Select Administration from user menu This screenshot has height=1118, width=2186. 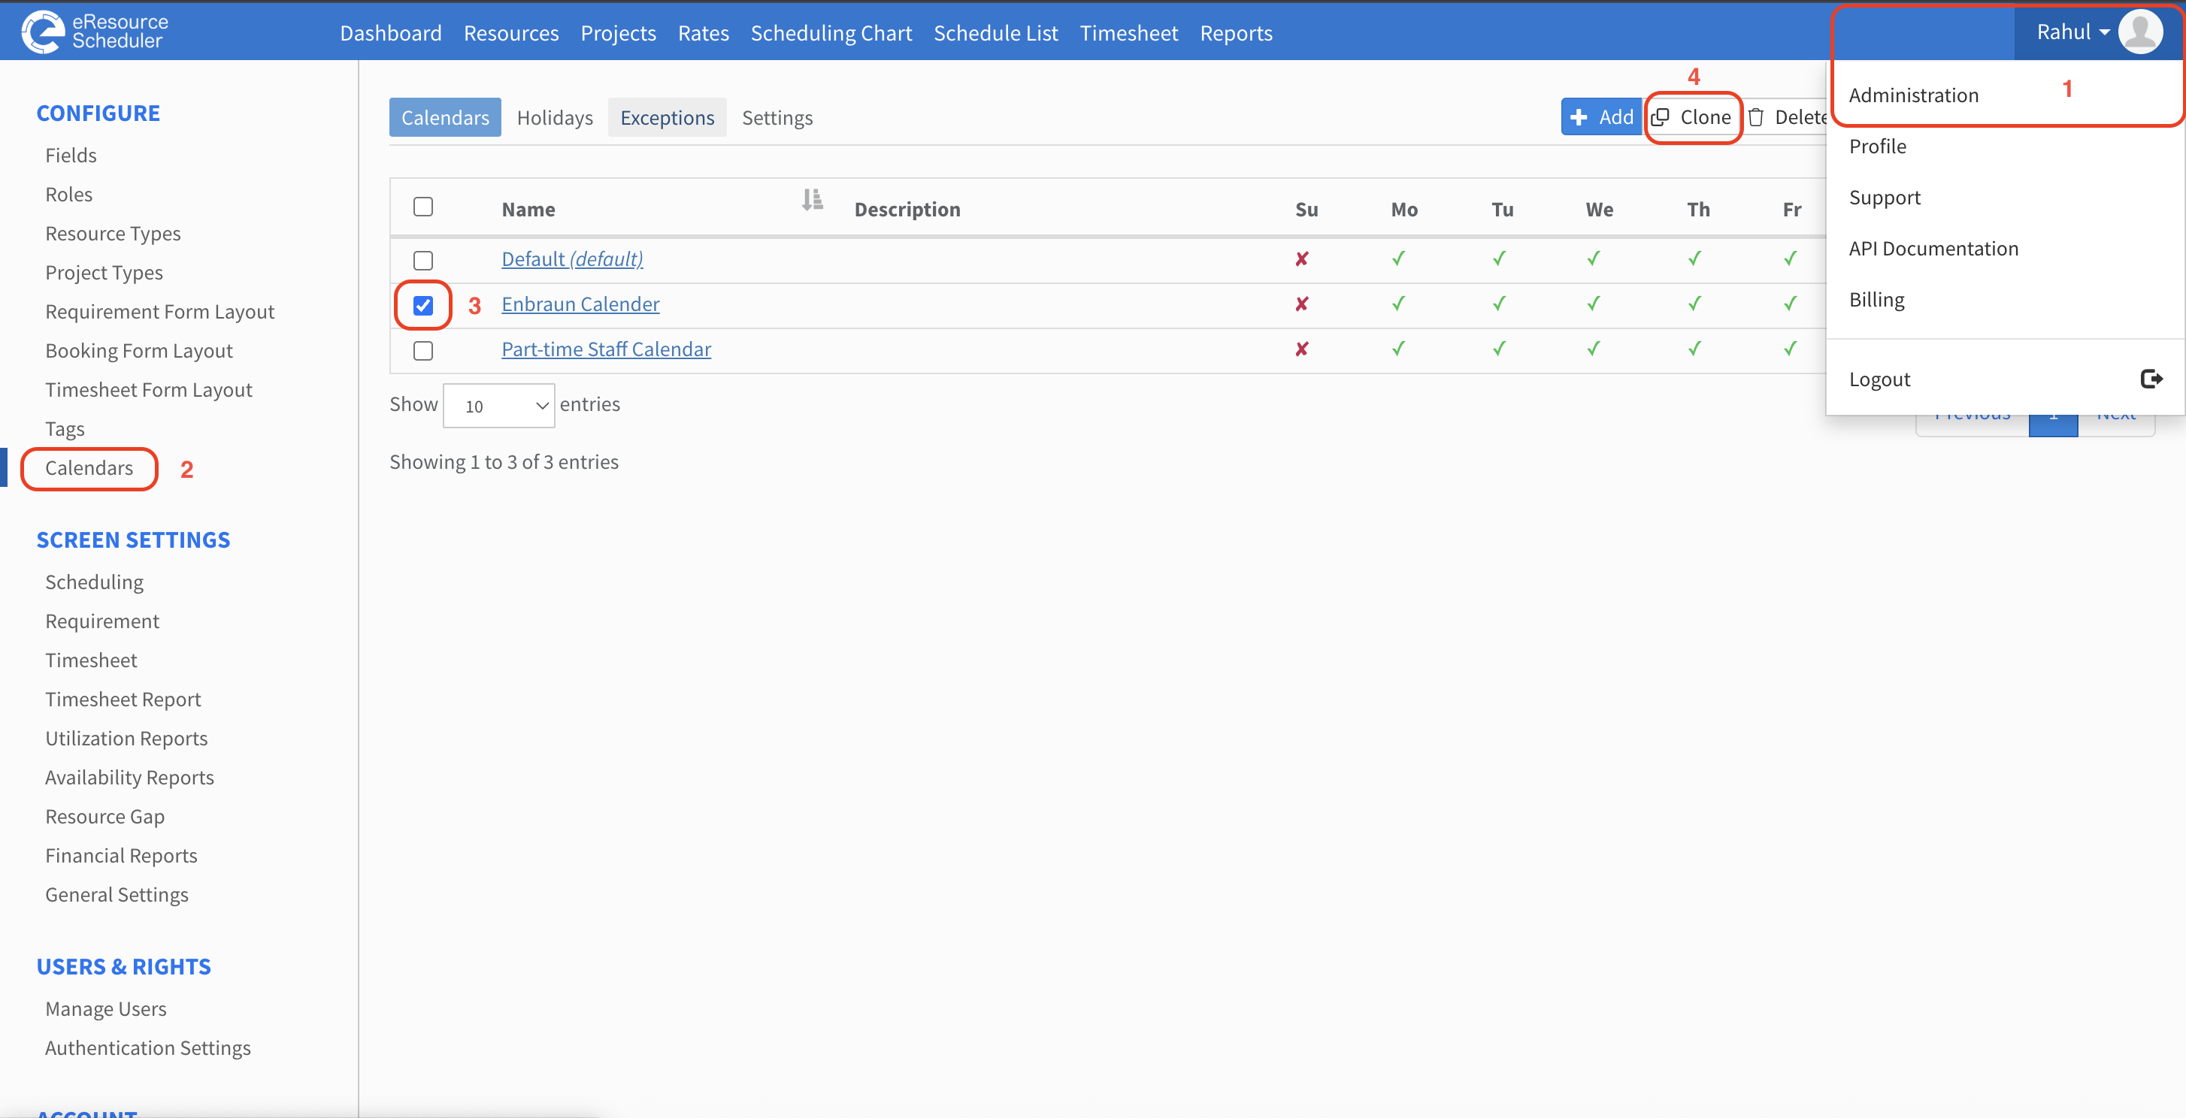[x=1914, y=95]
